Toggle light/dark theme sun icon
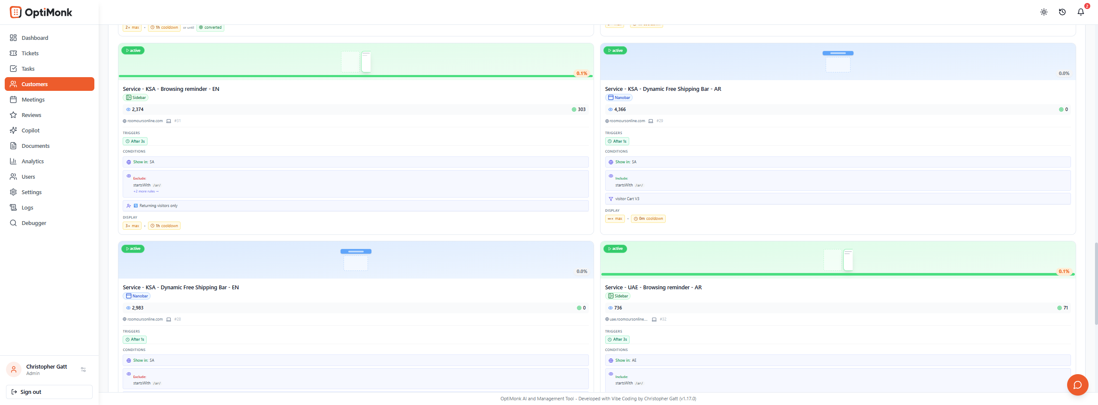The width and height of the screenshot is (1098, 405). (1044, 12)
